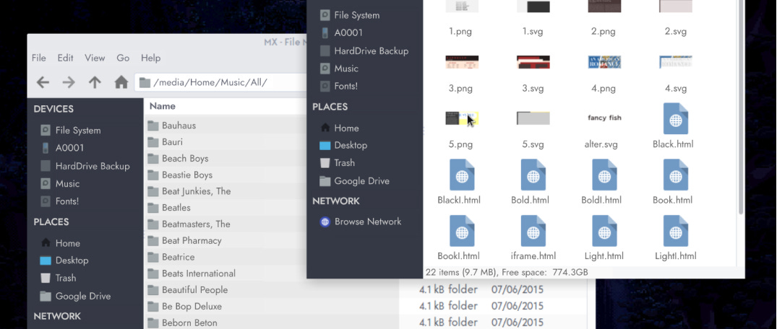Click the back arrow navigation icon
Image resolution: width=777 pixels, height=329 pixels.
pyautogui.click(x=43, y=82)
